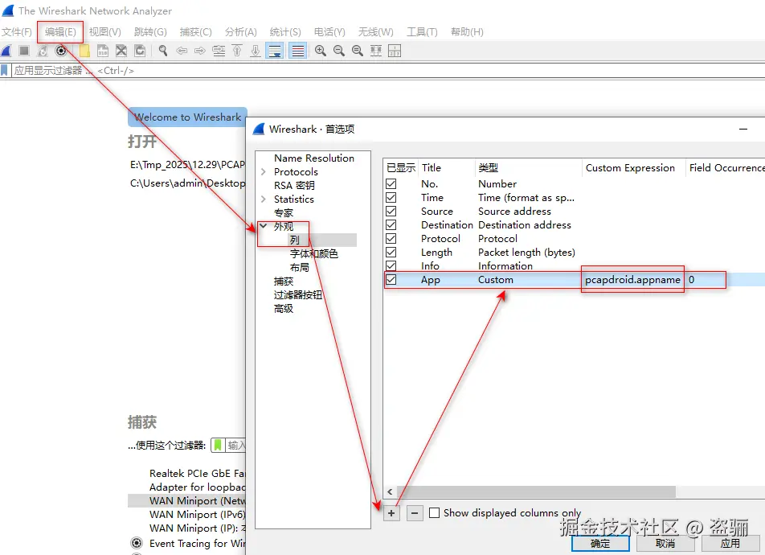Screen dimensions: 765x555
Task: Expand the Statistics tree node
Action: (x=264, y=199)
